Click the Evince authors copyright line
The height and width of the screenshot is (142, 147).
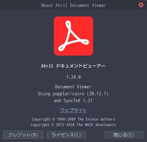(73, 119)
